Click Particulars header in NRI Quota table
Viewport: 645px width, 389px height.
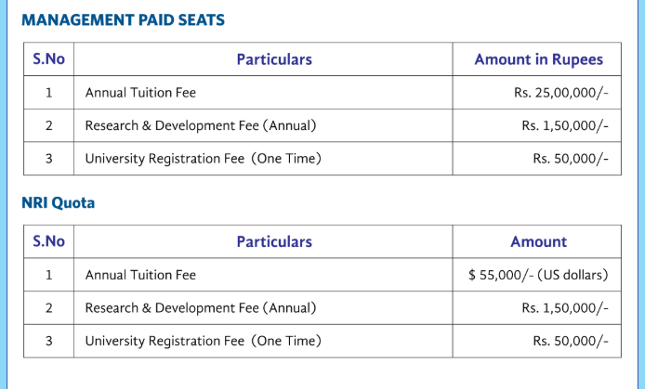(x=274, y=241)
